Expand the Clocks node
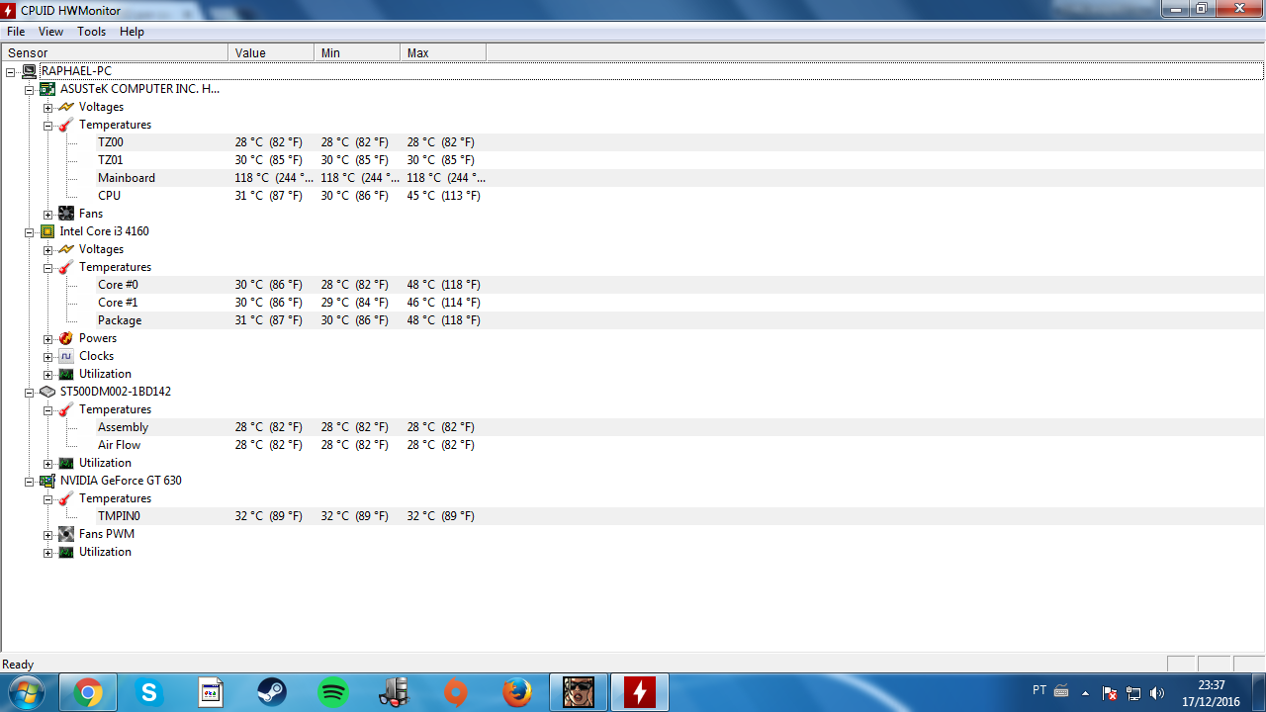This screenshot has width=1266, height=712. pyautogui.click(x=47, y=356)
